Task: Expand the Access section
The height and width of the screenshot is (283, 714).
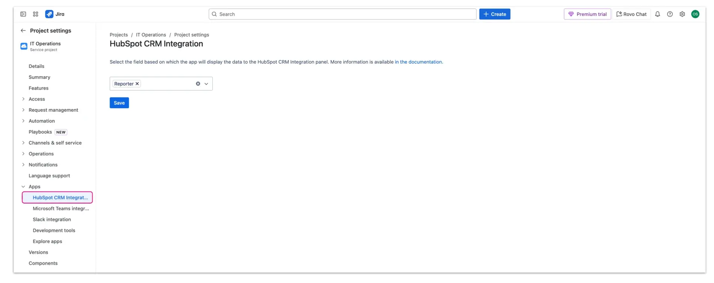Action: click(23, 99)
